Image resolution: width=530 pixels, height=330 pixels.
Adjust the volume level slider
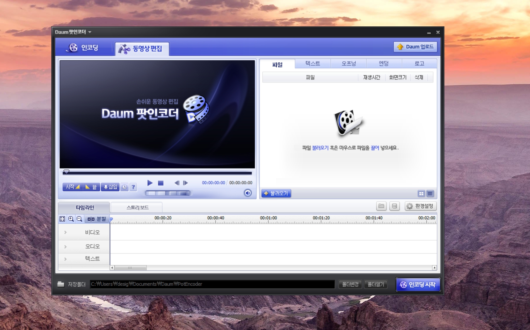(168, 193)
